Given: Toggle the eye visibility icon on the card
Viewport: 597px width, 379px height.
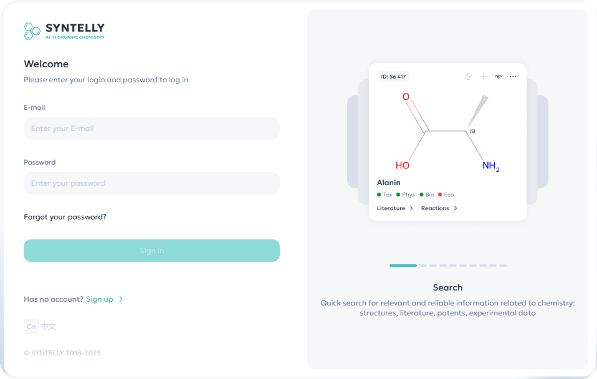Looking at the screenshot, I should [498, 77].
